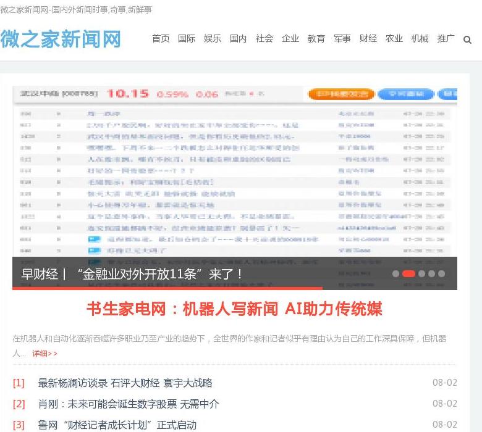Open article 鲁网 财经记者成长计划 正式启动

pos(117,425)
